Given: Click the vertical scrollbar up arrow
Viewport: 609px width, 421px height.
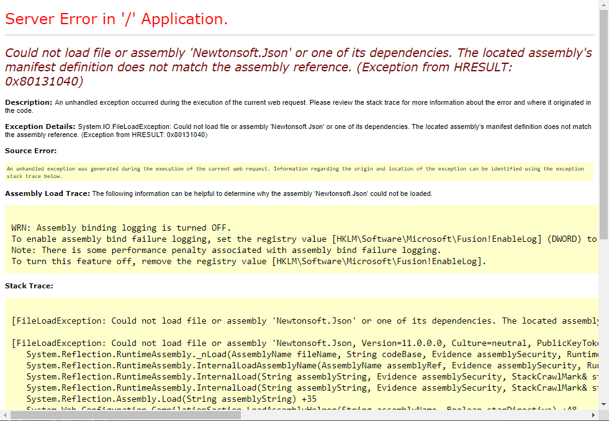Looking at the screenshot, I should (603, 5).
